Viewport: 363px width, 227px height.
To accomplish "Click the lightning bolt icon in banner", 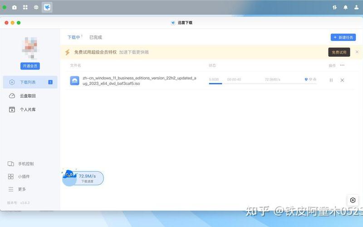I will point(67,52).
